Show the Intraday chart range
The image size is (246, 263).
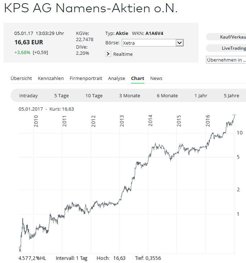(x=28, y=95)
